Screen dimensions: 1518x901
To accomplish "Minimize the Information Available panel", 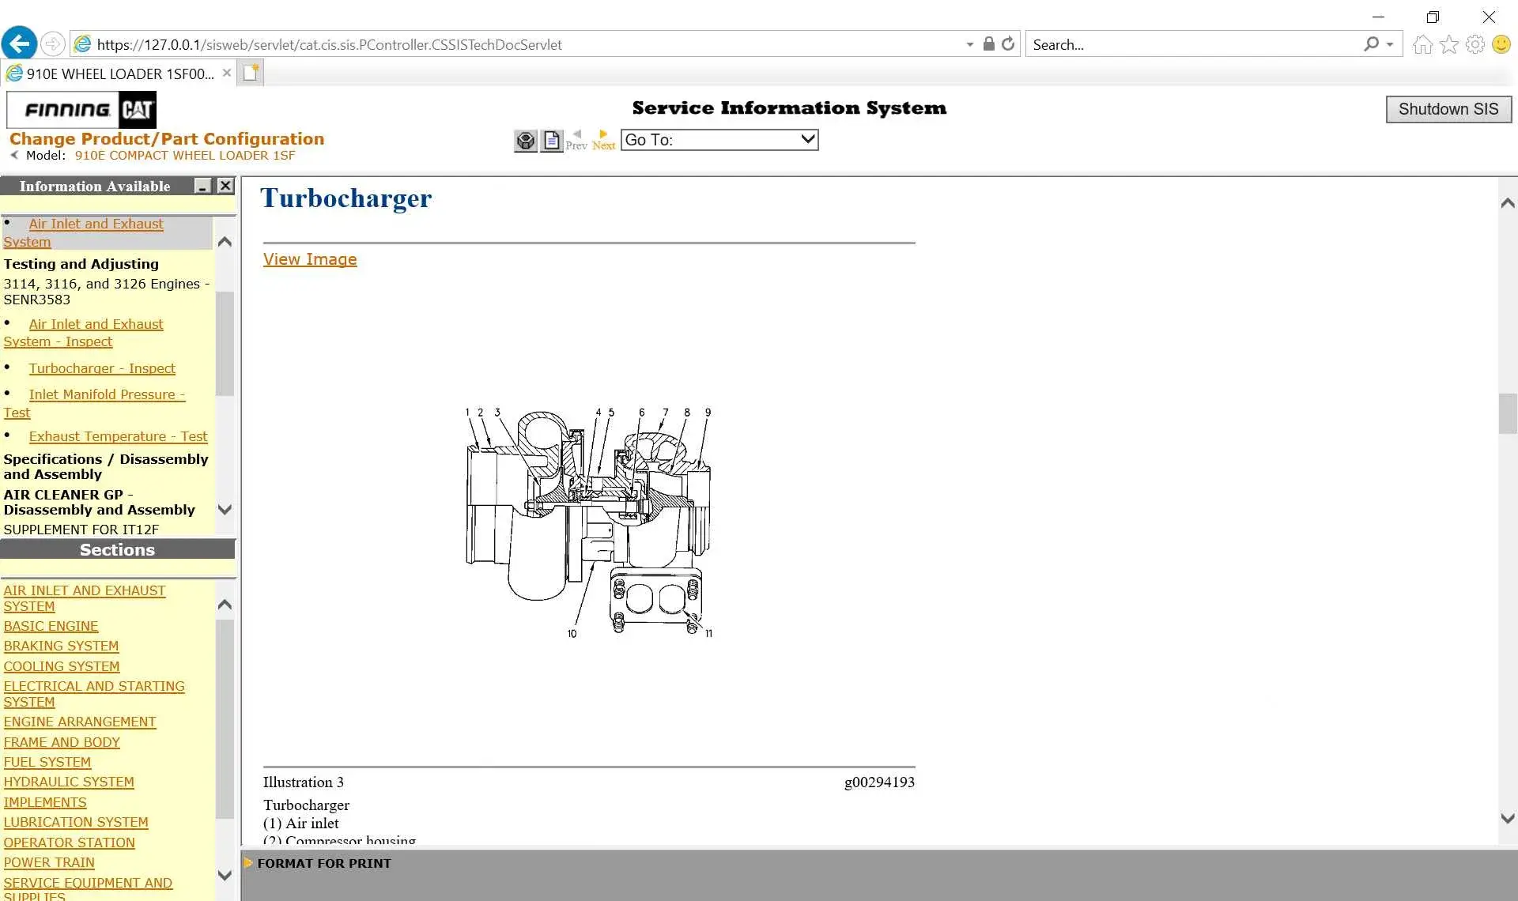I will 203,186.
